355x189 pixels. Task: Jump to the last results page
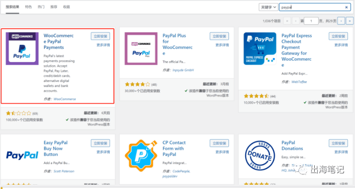[x=350, y=21]
